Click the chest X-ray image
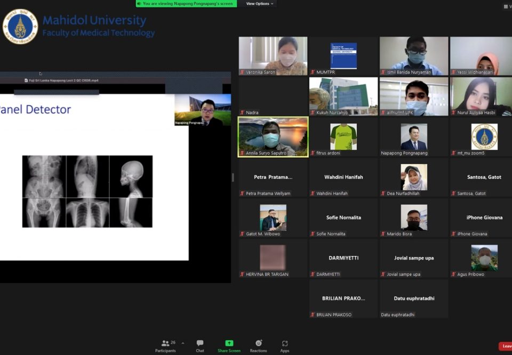 coord(87,213)
